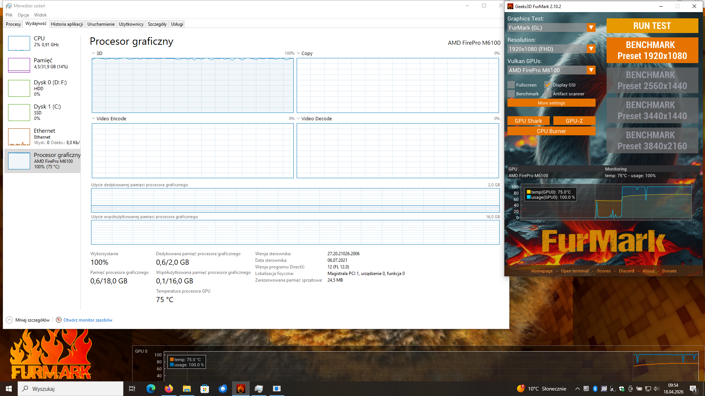The height and width of the screenshot is (396, 705).
Task: Switch to the Użytkownicy tab
Action: (x=131, y=24)
